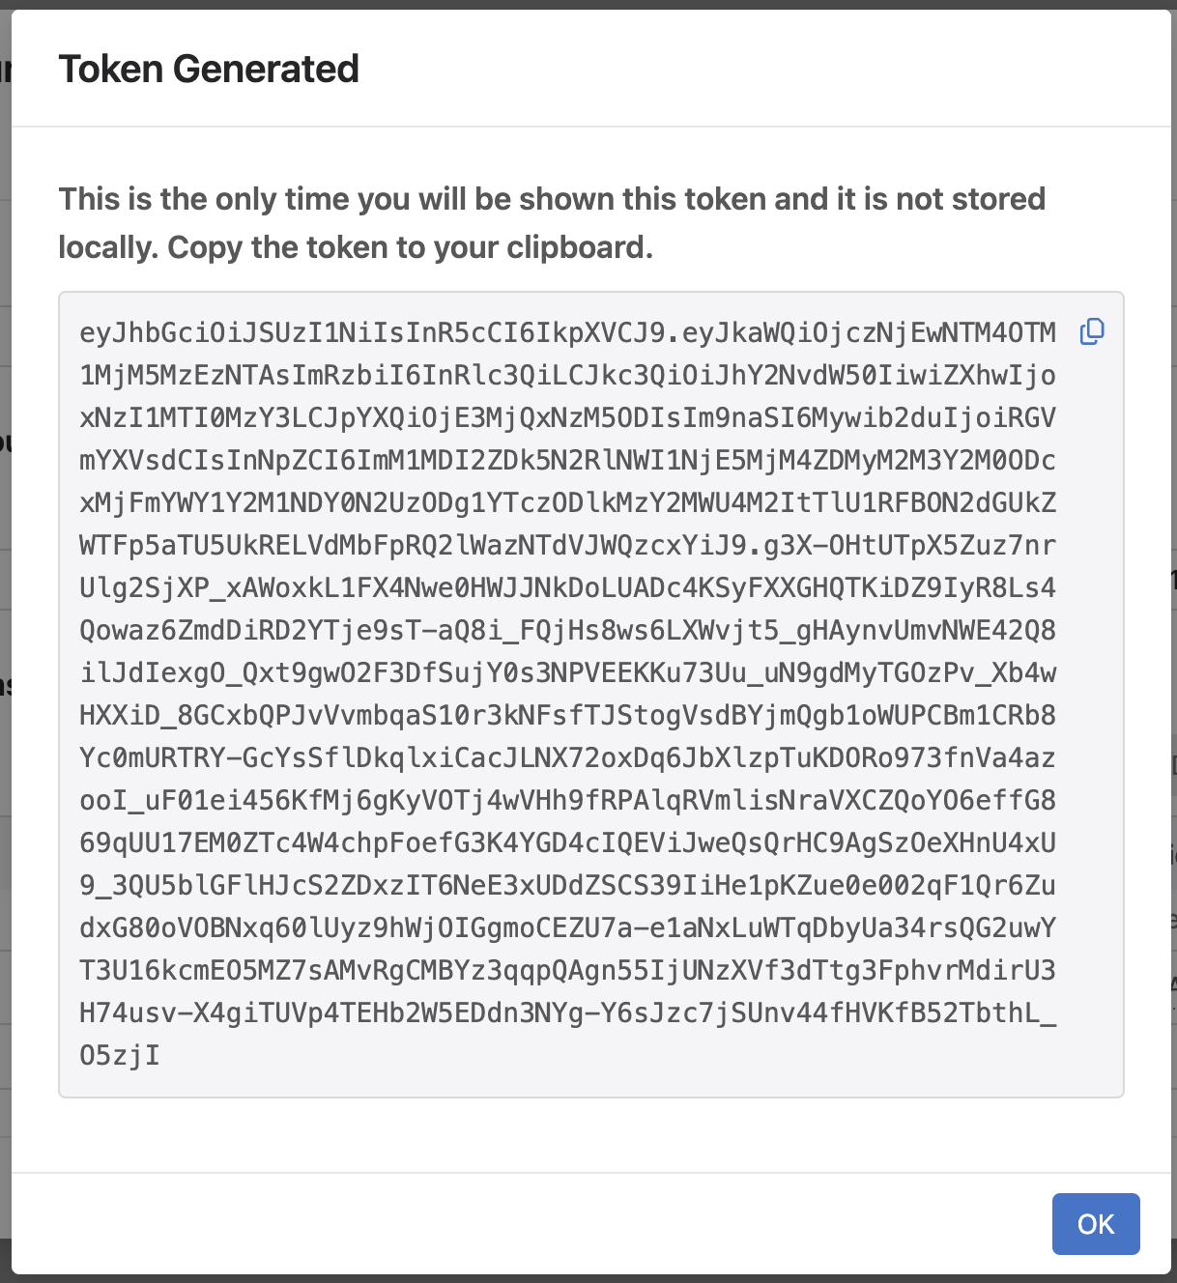This screenshot has height=1283, width=1177.
Task: Click token line starting with "69qUU17EM0ZTc4"
Action: pos(567,843)
